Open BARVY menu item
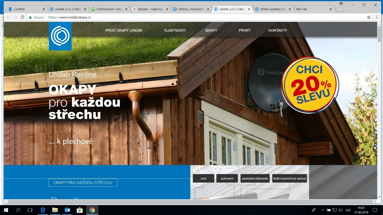 [x=211, y=30]
